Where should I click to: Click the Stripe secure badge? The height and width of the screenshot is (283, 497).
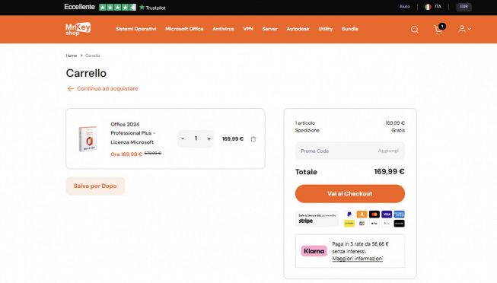(x=317, y=218)
